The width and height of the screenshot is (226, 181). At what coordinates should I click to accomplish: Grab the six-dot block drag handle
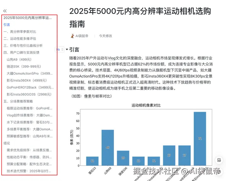pos(62,50)
